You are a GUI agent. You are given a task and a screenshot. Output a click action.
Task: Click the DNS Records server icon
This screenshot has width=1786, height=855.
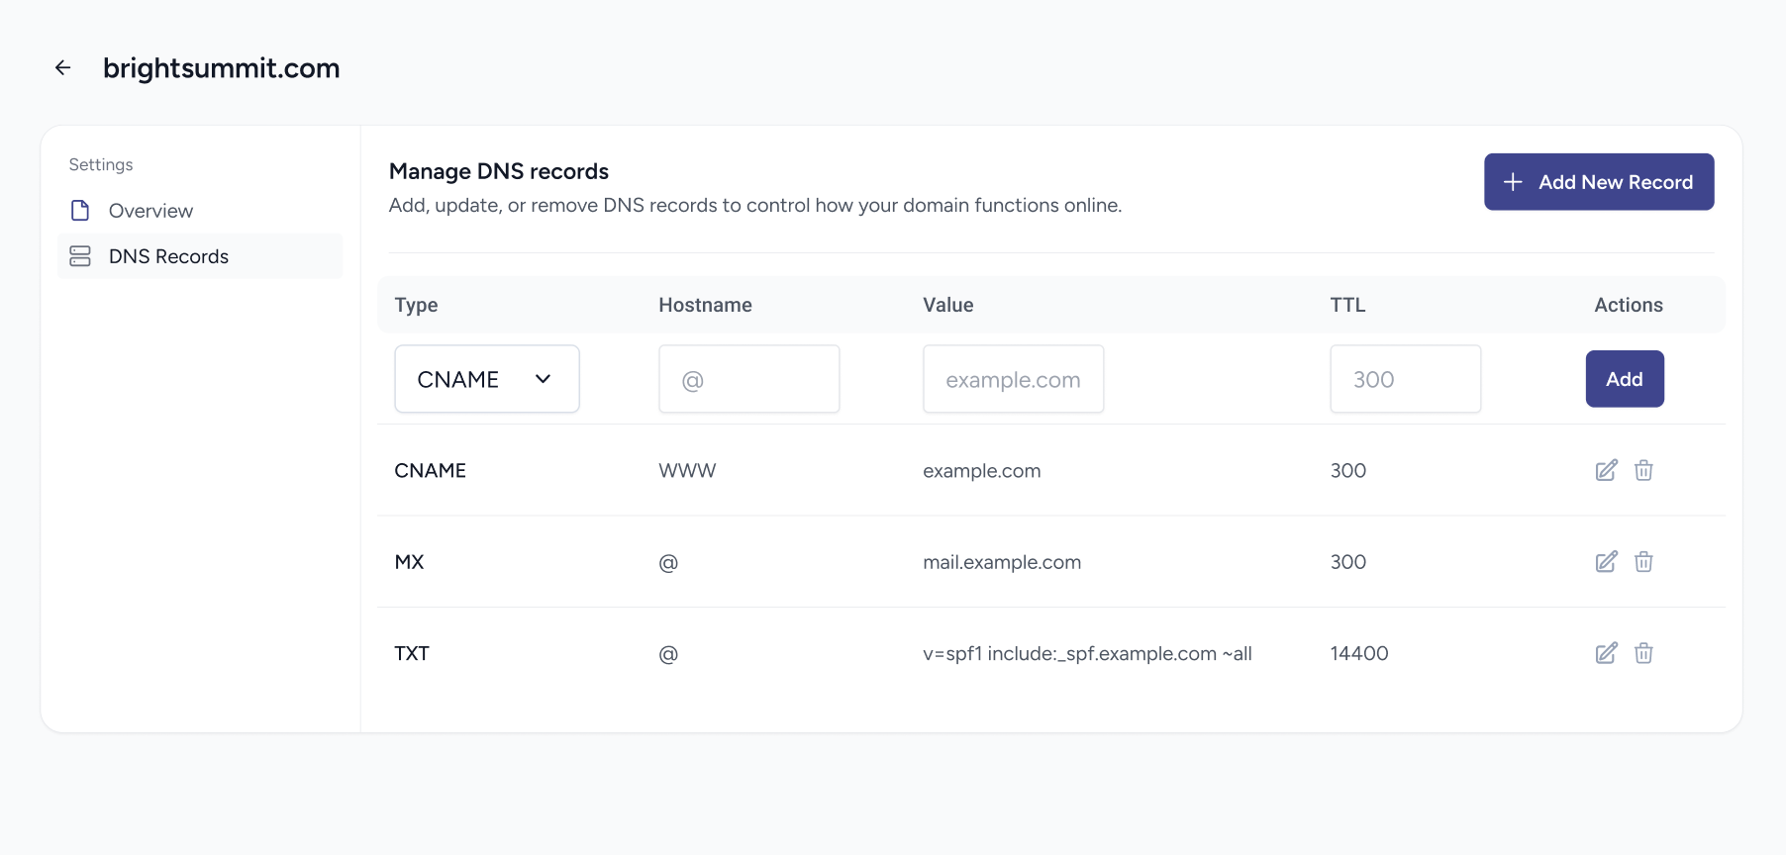(80, 256)
